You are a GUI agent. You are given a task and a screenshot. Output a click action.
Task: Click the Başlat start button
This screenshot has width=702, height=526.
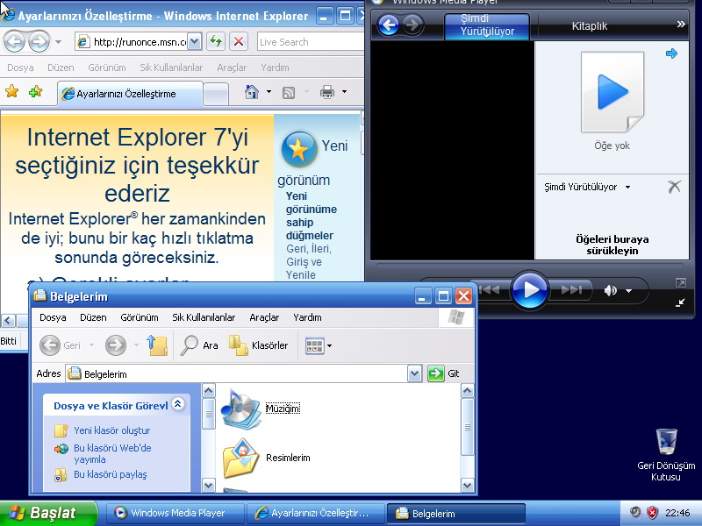(x=48, y=513)
